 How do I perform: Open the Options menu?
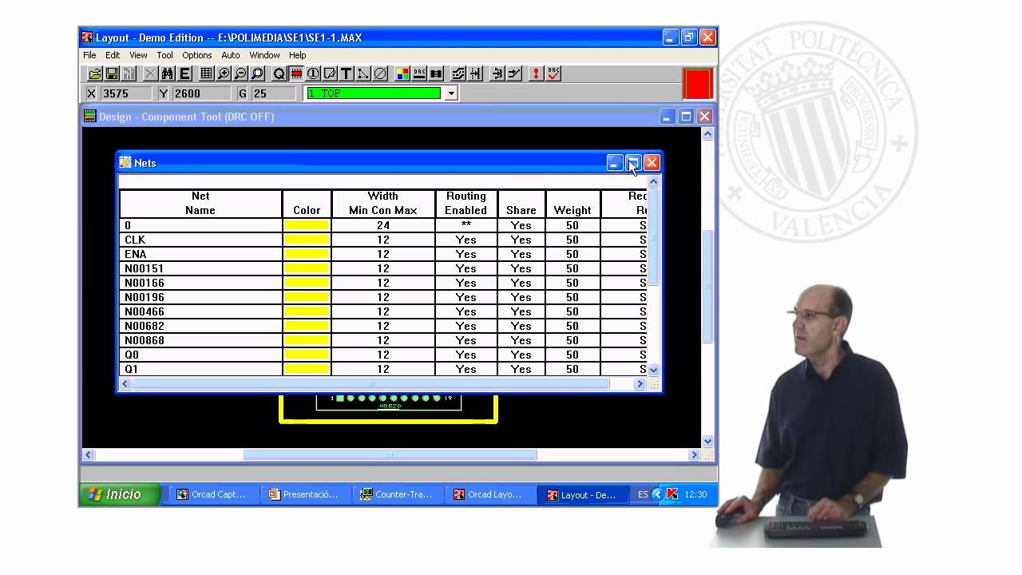(196, 55)
